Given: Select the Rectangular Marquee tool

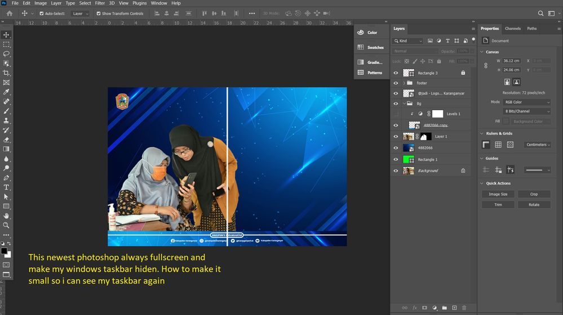Looking at the screenshot, I should (6, 44).
